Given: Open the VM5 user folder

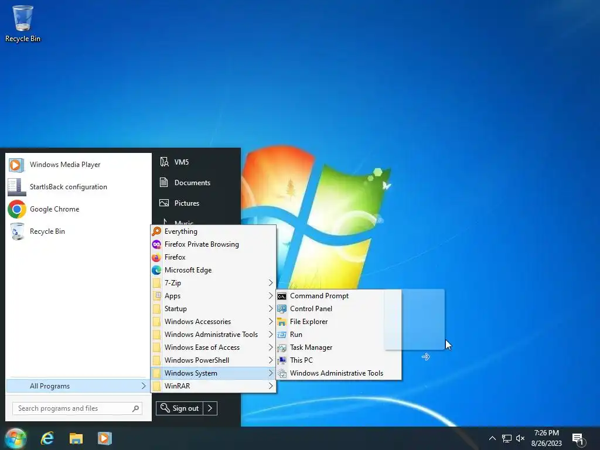Looking at the screenshot, I should click(196, 162).
